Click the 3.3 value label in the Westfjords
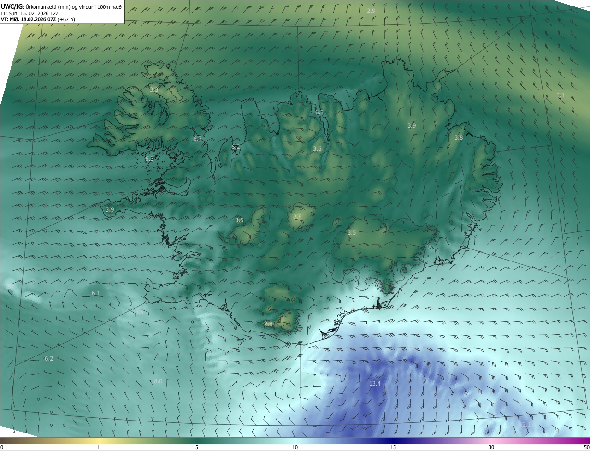590x451 pixels. pyautogui.click(x=154, y=89)
